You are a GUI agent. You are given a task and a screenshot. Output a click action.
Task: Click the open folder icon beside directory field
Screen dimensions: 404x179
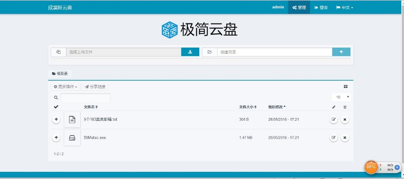(x=210, y=52)
